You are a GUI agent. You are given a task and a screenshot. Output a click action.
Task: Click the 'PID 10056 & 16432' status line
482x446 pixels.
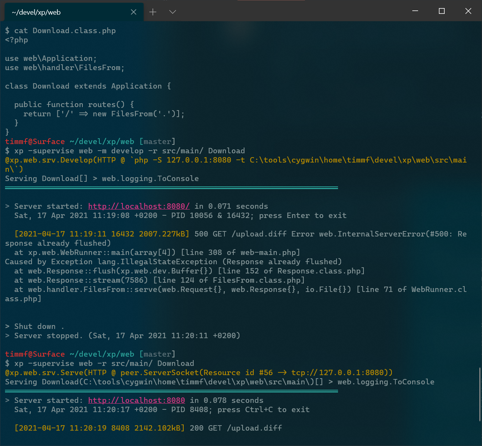[181, 215]
